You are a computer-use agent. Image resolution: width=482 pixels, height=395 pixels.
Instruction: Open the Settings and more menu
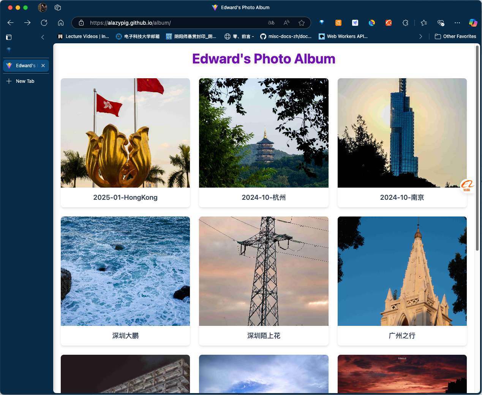(x=457, y=23)
